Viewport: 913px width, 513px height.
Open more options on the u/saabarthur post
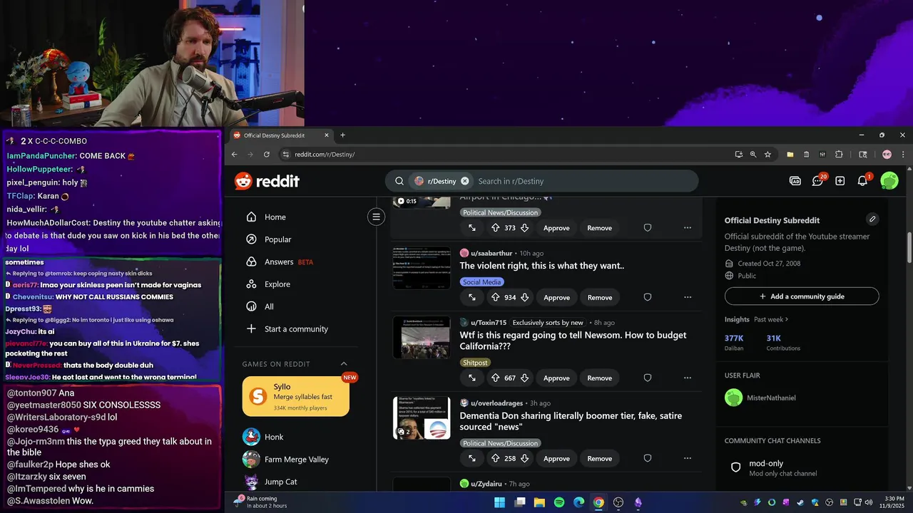(688, 297)
